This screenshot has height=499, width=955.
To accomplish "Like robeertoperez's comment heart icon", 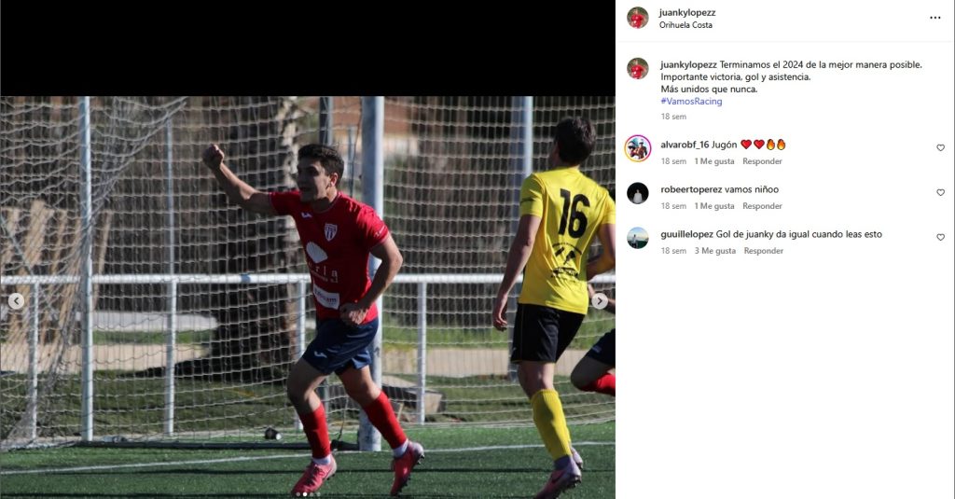I will (940, 192).
